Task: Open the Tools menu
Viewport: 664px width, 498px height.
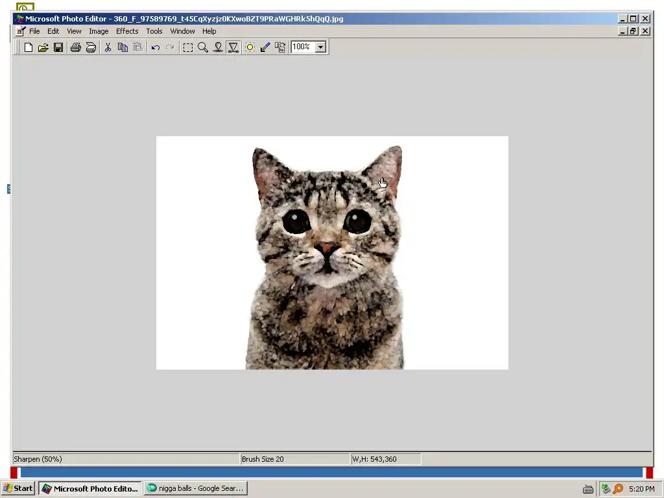Action: point(154,31)
